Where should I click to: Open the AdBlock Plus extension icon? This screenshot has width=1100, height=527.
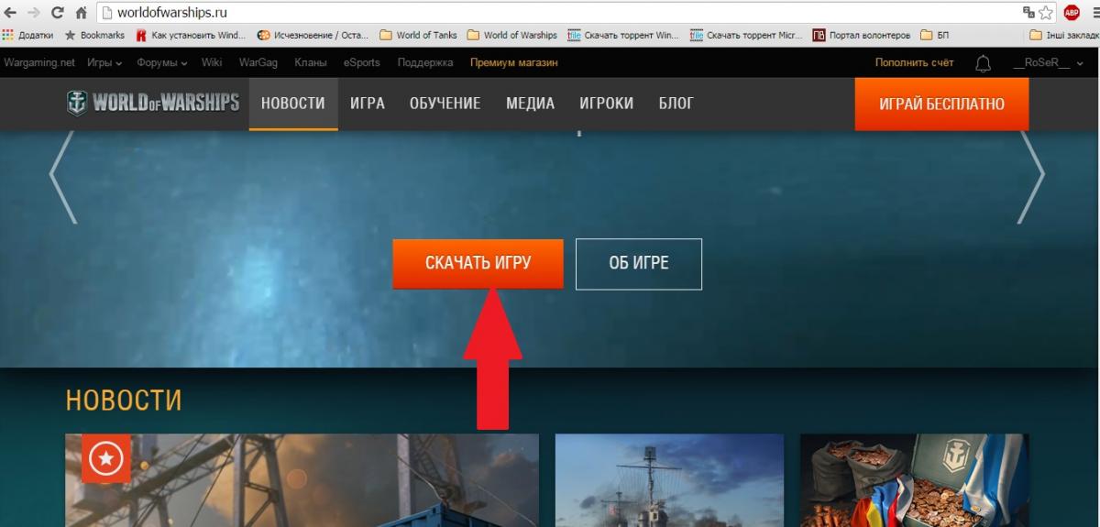pyautogui.click(x=1071, y=13)
